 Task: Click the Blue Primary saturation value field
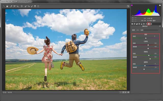[x=155, y=67]
